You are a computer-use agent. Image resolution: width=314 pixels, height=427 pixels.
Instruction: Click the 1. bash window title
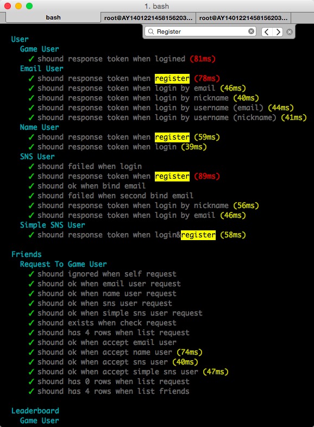point(157,6)
